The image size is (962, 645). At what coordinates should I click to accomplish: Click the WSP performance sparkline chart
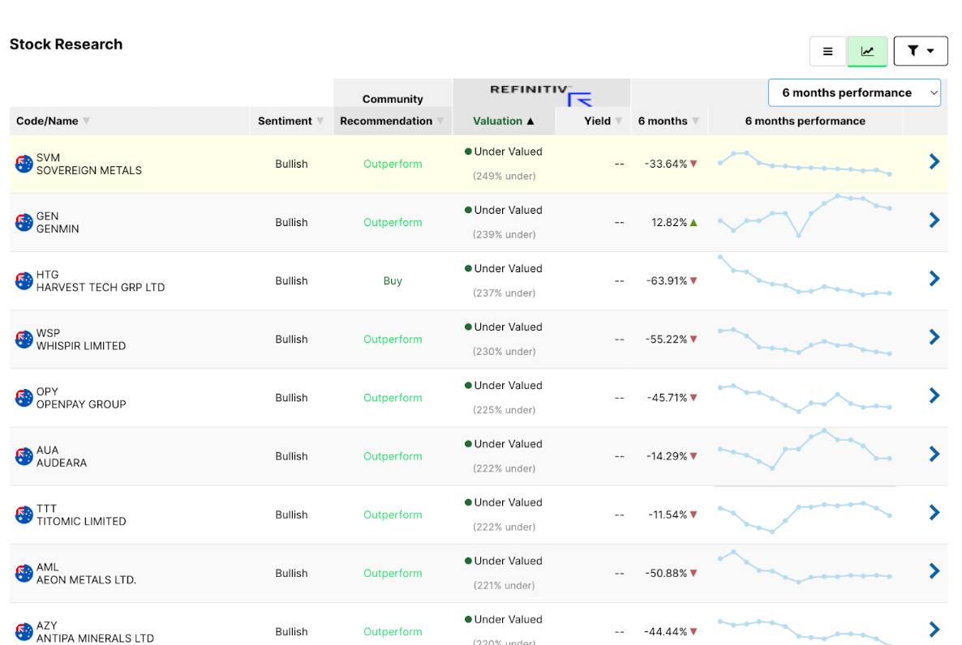tap(805, 341)
